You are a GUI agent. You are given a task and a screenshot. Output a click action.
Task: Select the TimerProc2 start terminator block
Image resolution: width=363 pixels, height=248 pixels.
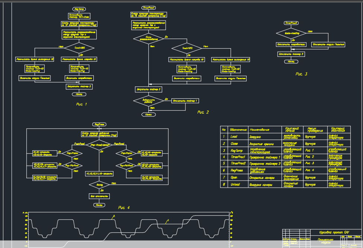click(x=291, y=23)
